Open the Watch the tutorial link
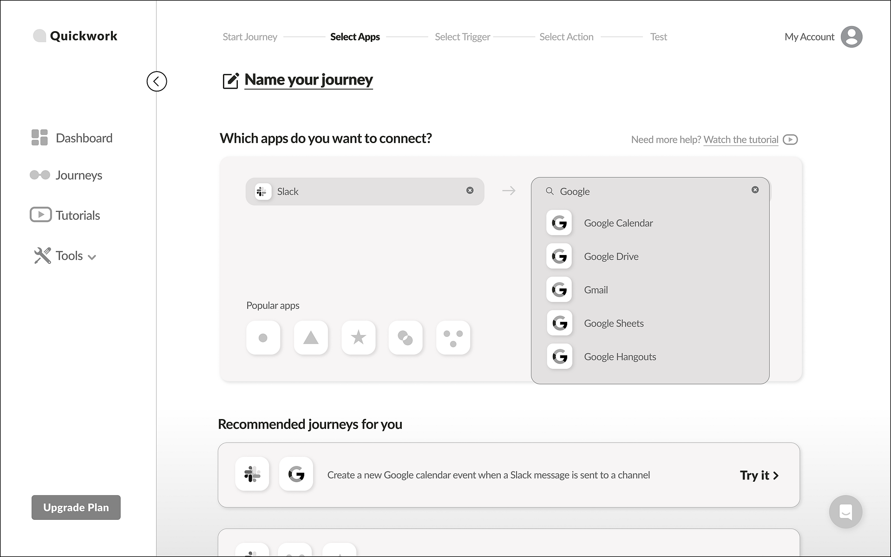Viewport: 891px width, 557px height. (741, 139)
